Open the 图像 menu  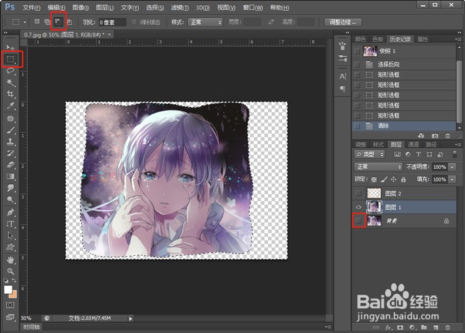80,8
